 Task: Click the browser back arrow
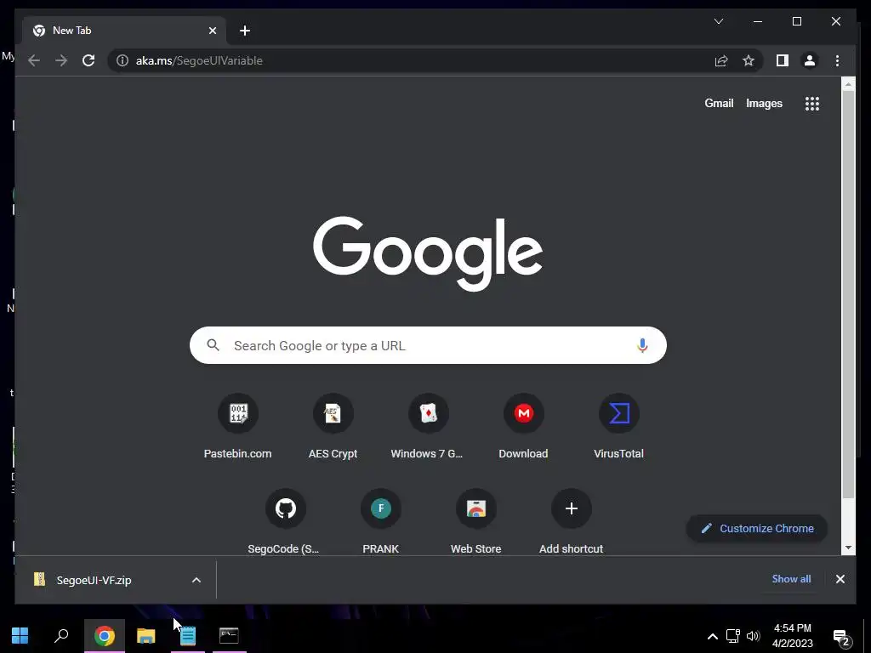34,60
